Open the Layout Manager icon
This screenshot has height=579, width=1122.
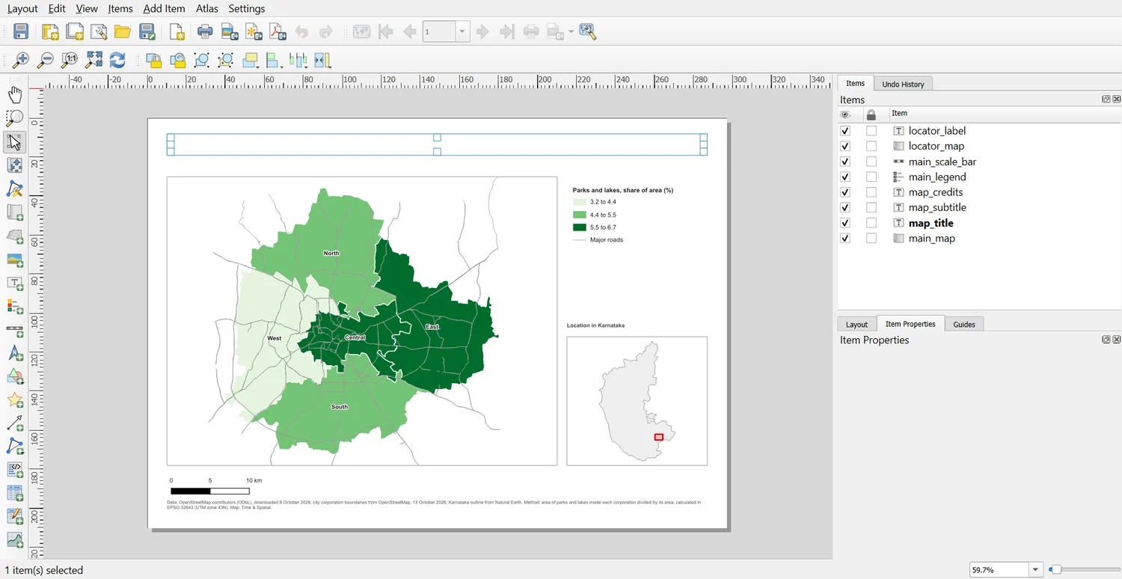click(x=99, y=31)
